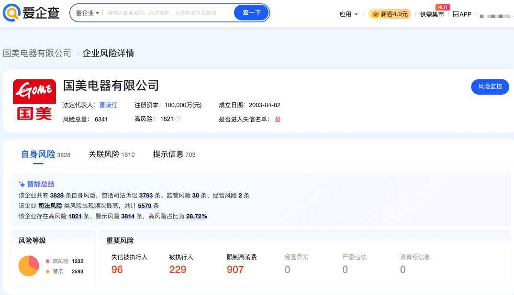
Task: Open the 查企业 search type dropdown
Action: tap(87, 13)
